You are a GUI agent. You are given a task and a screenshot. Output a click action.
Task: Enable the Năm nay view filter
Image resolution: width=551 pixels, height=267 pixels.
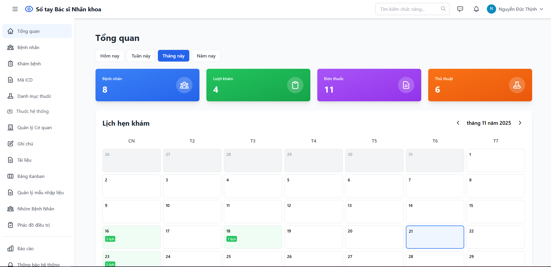pyautogui.click(x=206, y=56)
